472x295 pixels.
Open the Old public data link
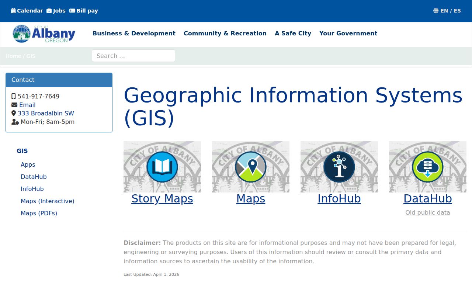click(x=428, y=212)
